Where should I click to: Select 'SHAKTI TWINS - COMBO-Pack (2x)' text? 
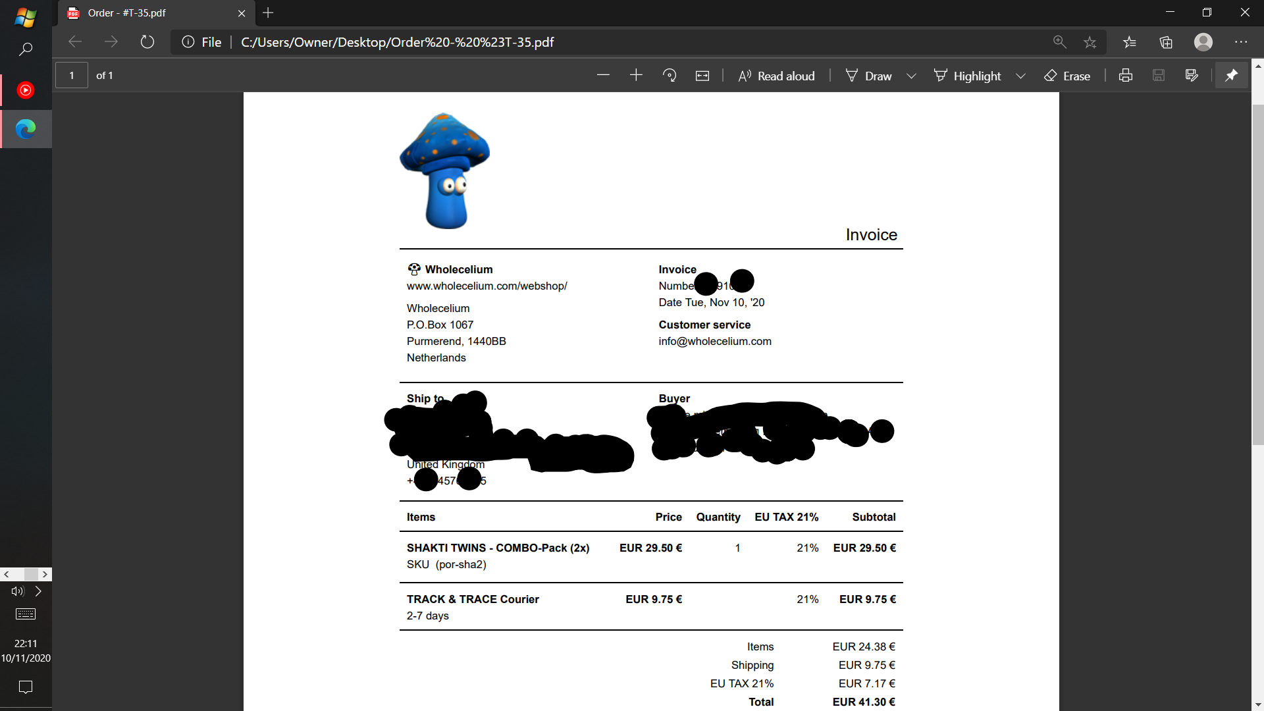(x=498, y=548)
